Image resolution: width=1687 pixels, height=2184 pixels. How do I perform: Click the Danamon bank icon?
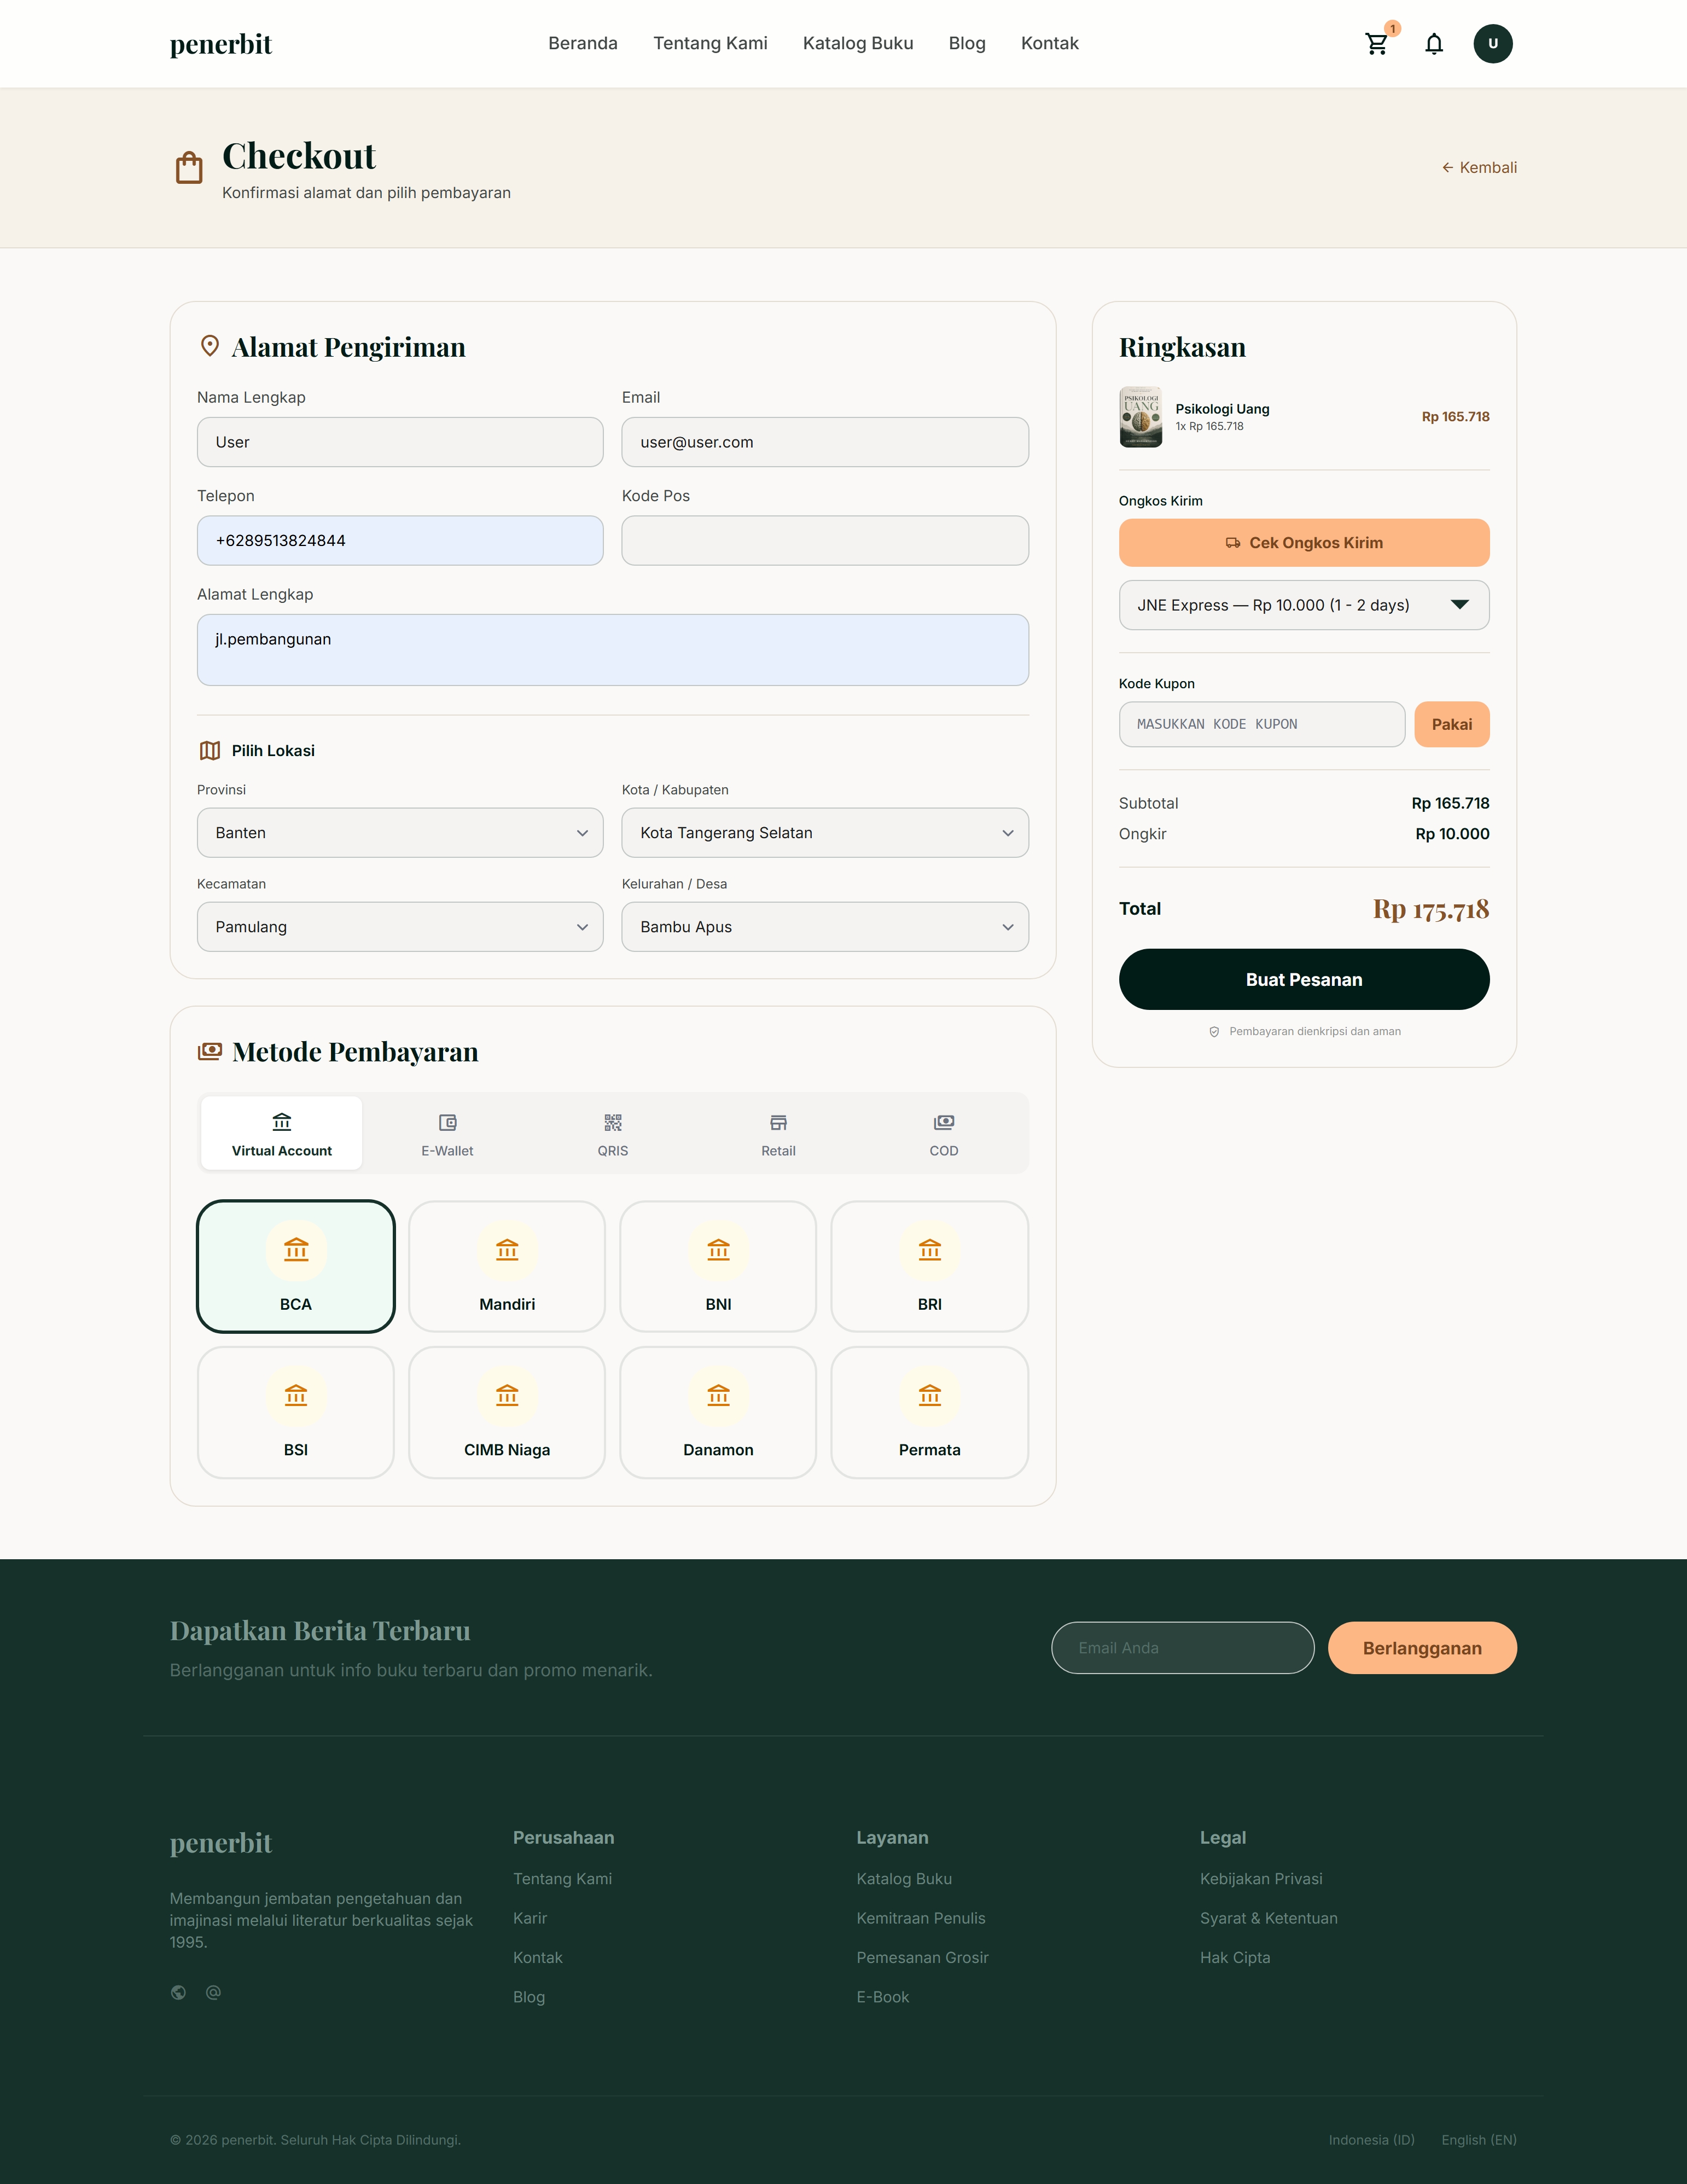click(x=718, y=1395)
